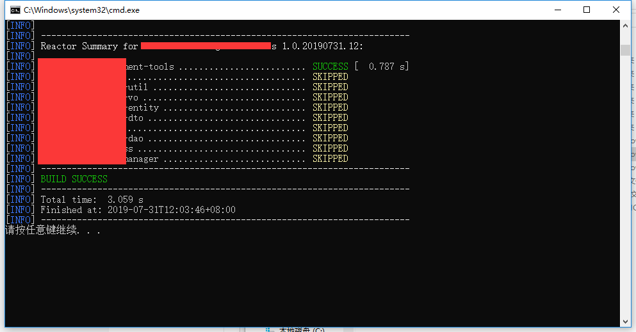Image resolution: width=636 pixels, height=332 pixels.
Task: Click the [INFO] tag beside BUILD SUCCESS
Action: [x=20, y=179]
